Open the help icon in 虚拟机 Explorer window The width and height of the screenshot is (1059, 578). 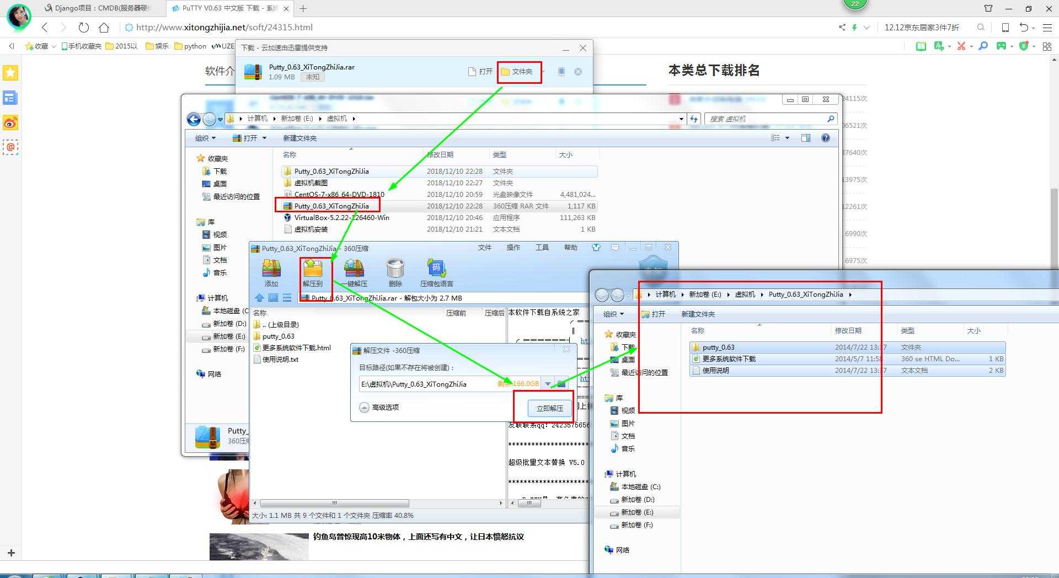click(825, 138)
